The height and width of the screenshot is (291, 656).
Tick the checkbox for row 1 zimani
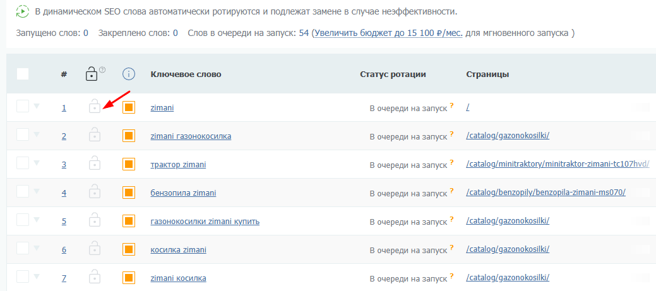point(23,107)
